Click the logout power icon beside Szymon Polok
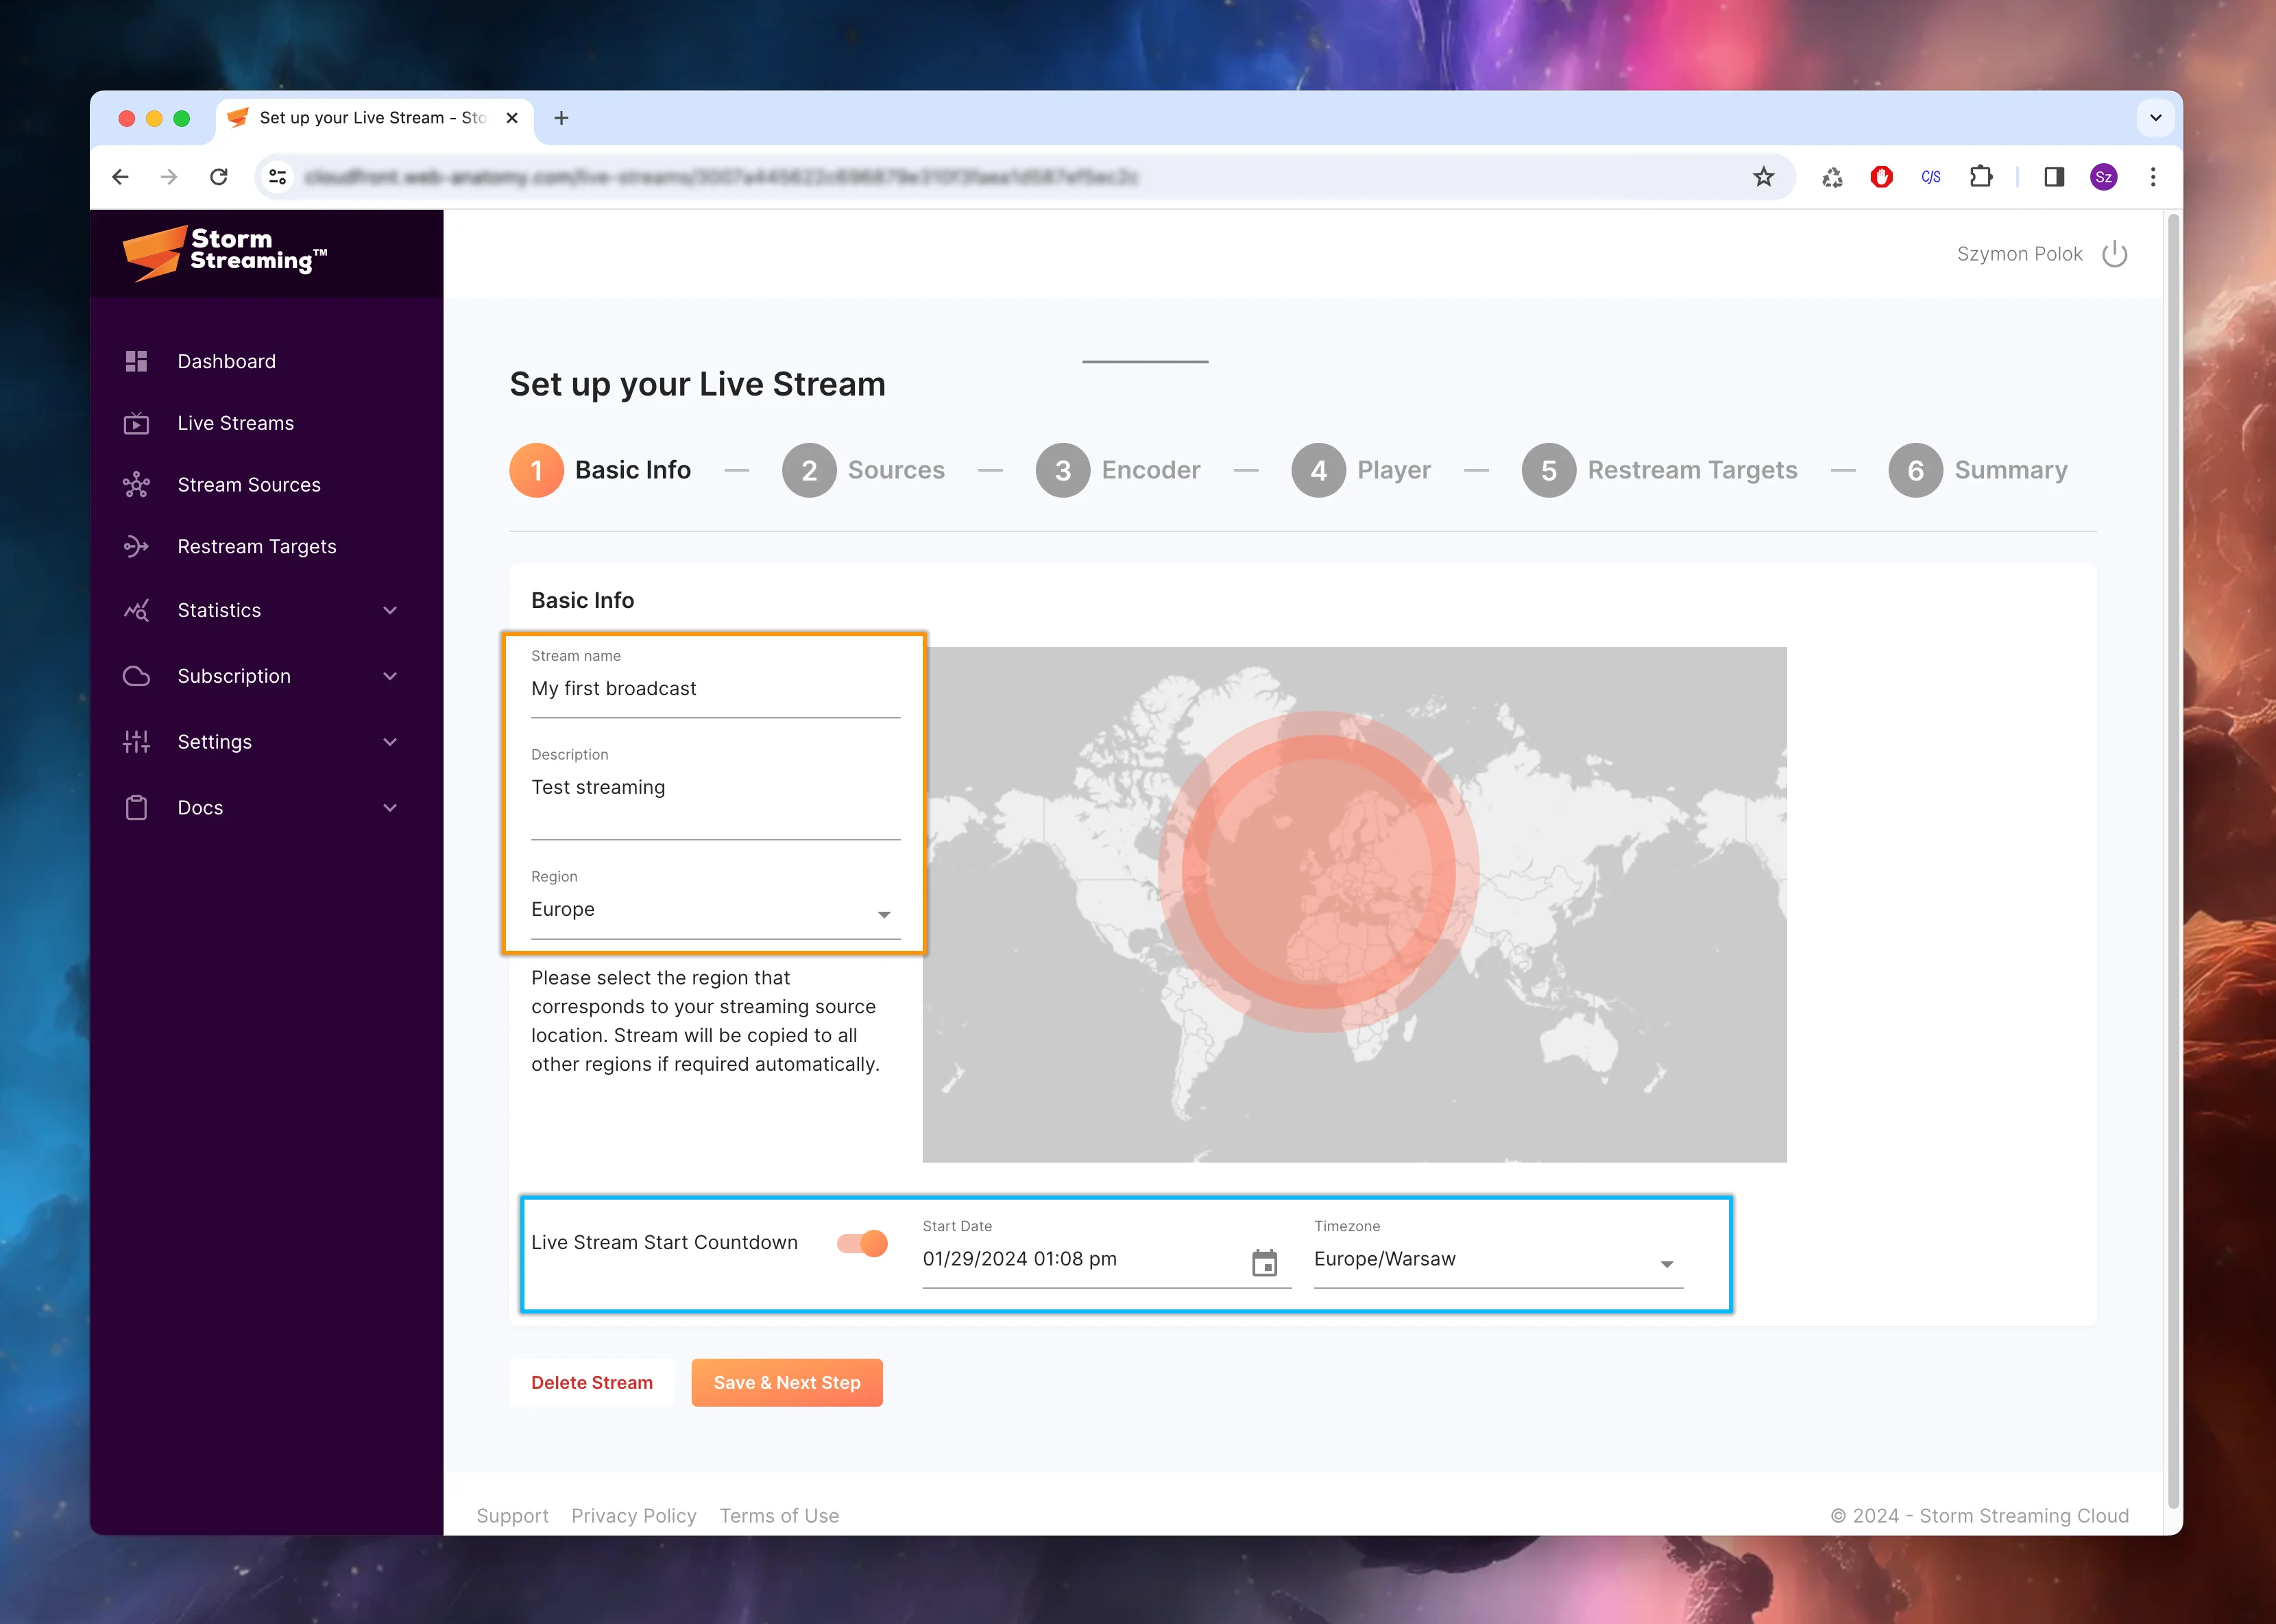Image resolution: width=2276 pixels, height=1624 pixels. tap(2116, 253)
